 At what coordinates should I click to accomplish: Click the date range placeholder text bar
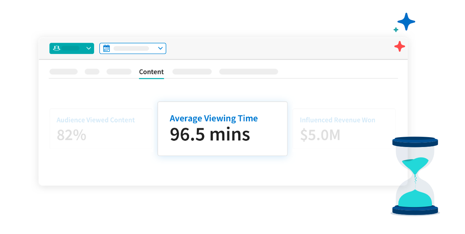coord(131,48)
